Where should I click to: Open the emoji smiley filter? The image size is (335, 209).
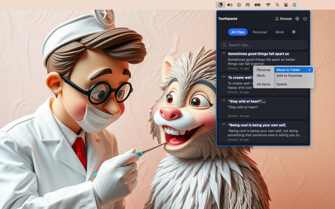[x=293, y=32]
